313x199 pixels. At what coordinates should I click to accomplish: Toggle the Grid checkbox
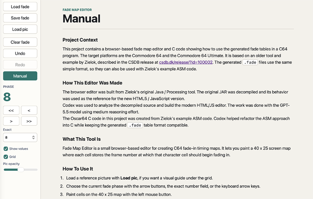coord(6,157)
